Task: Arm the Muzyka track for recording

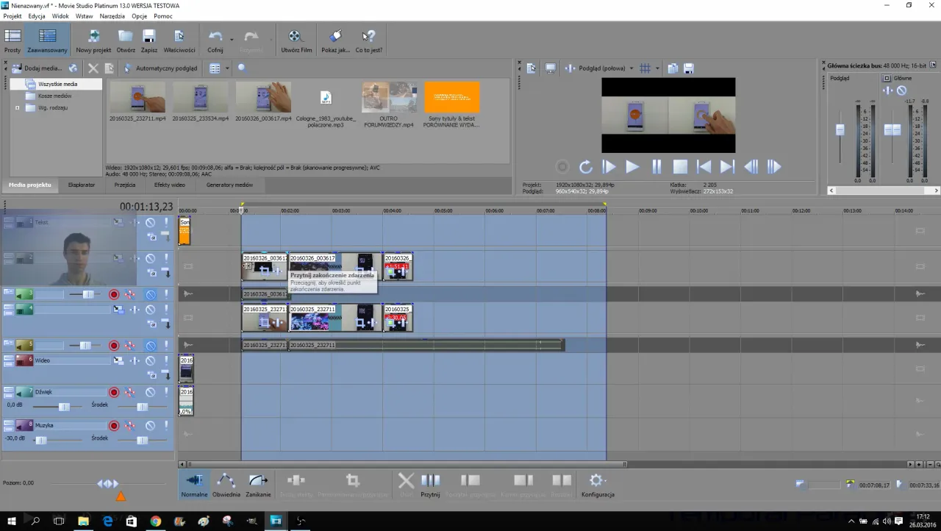Action: click(x=114, y=426)
